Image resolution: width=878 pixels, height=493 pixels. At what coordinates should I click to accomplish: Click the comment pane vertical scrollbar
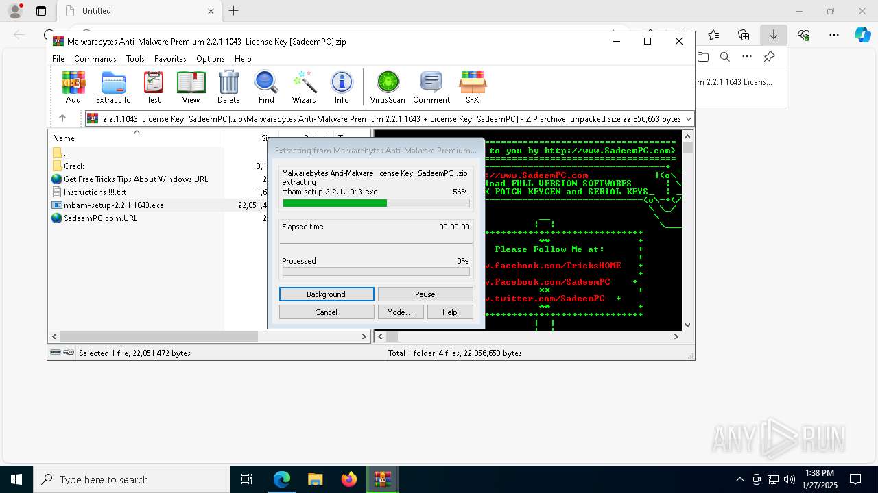(x=687, y=148)
